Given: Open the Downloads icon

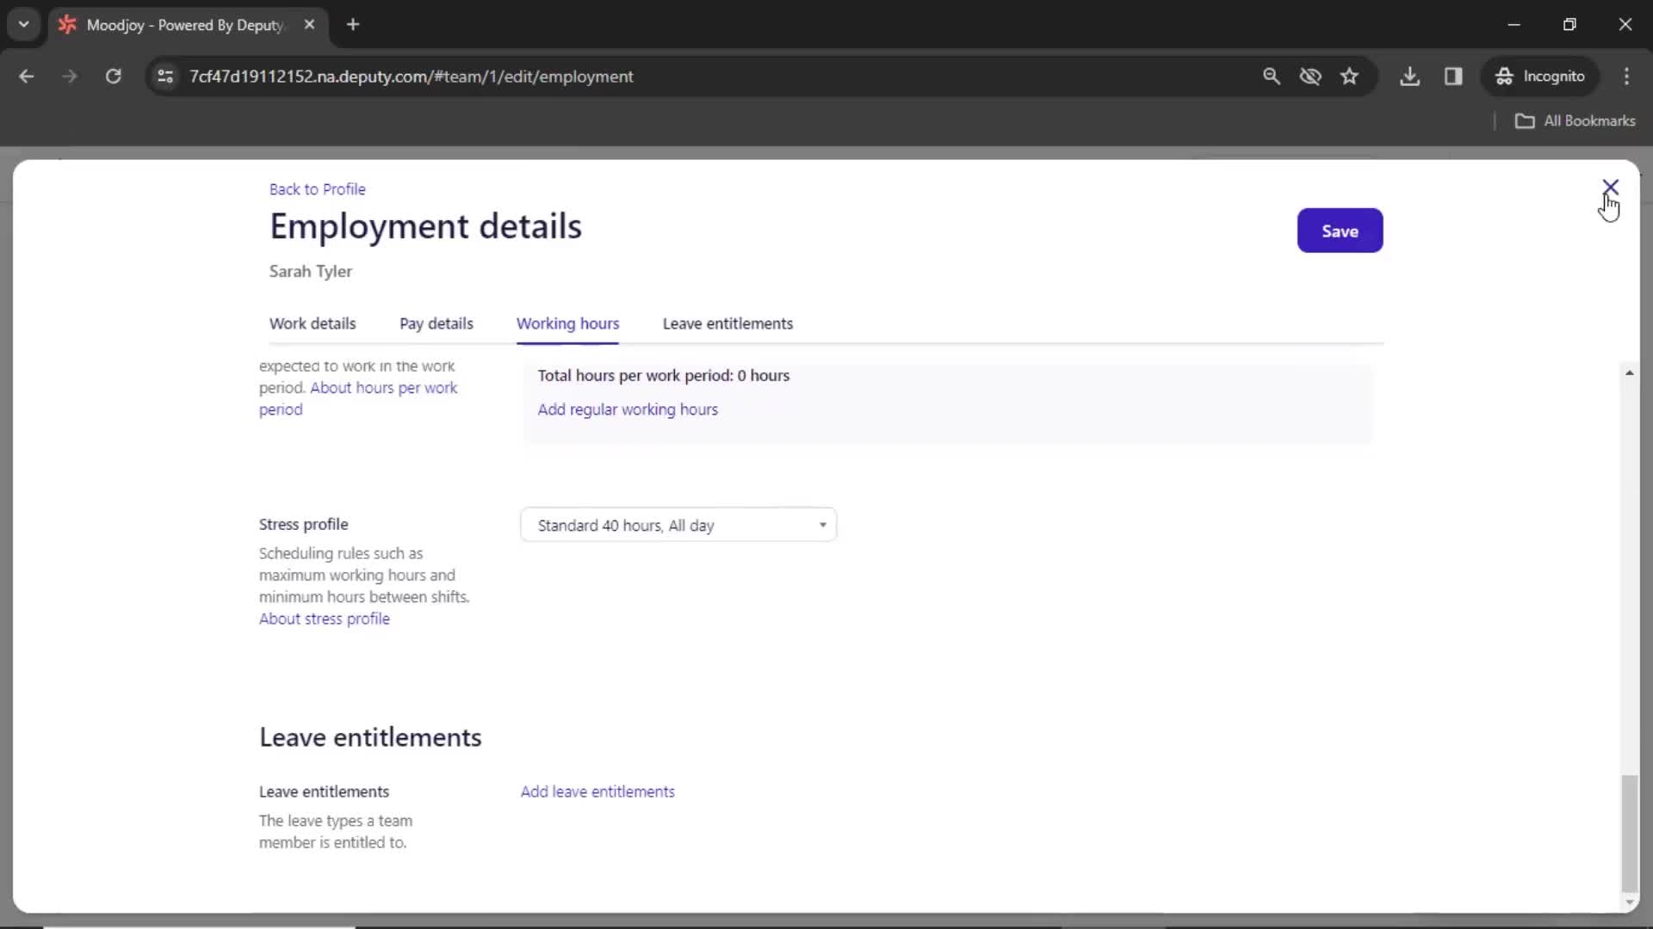Looking at the screenshot, I should 1409,77.
